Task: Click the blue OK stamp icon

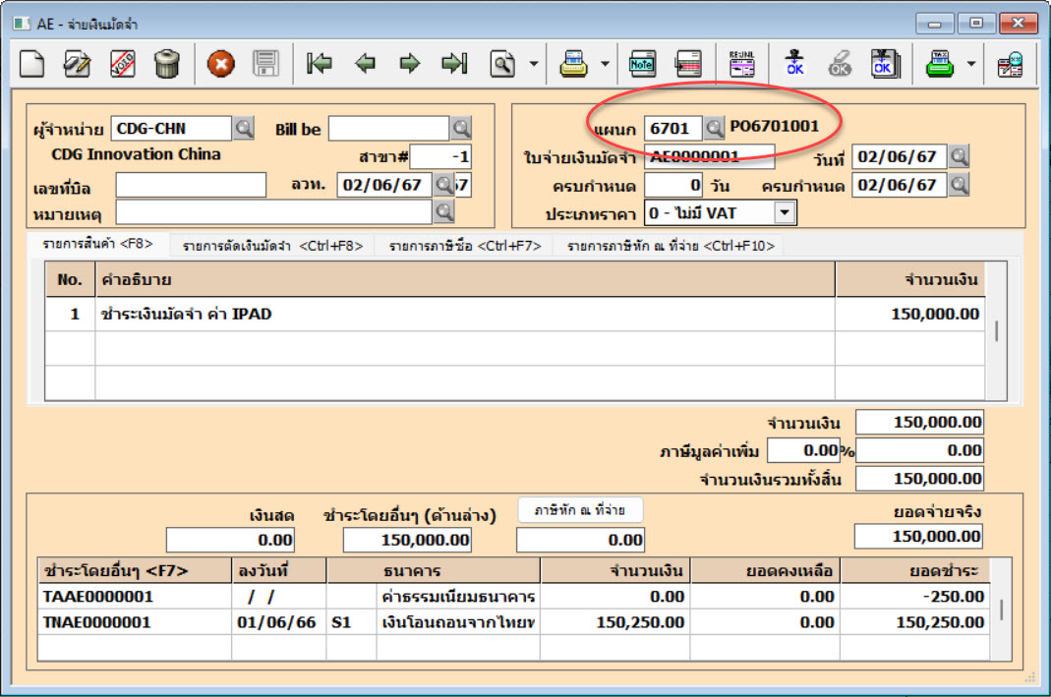Action: [795, 64]
